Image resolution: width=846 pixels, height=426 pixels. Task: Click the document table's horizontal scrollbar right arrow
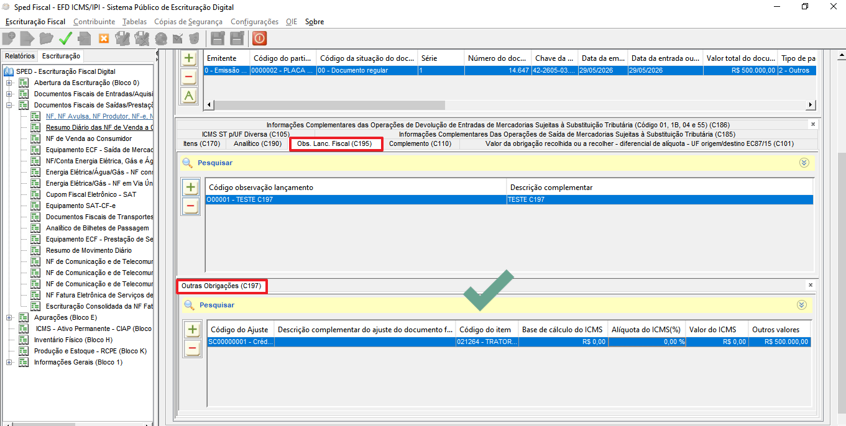(810, 105)
